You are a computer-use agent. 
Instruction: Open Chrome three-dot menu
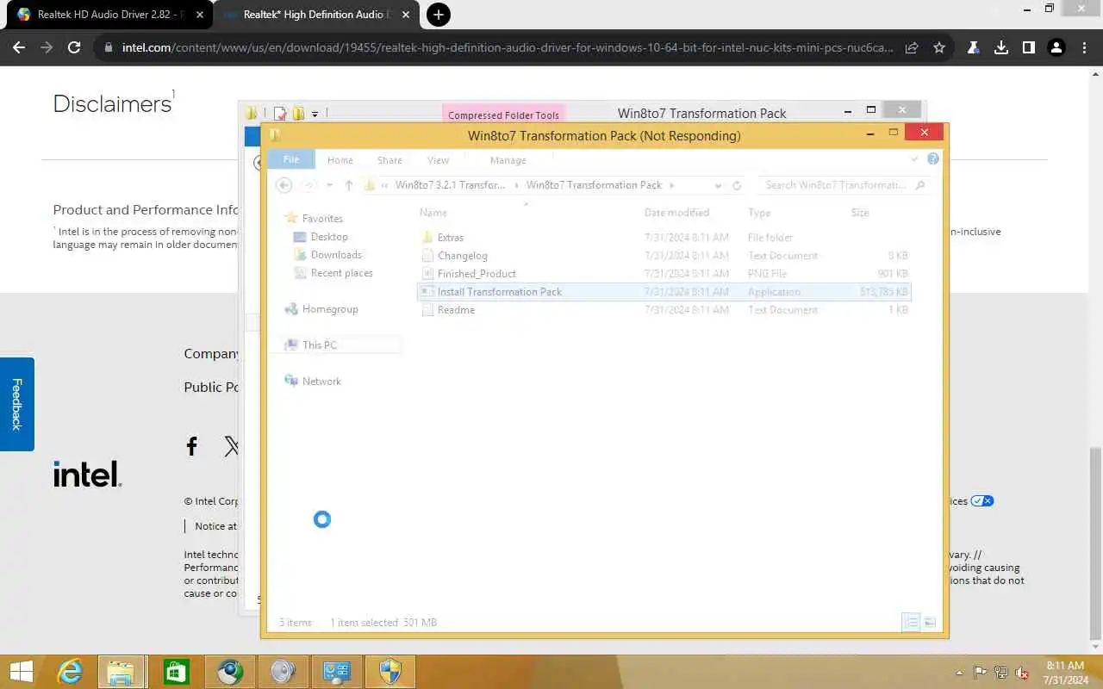[1084, 48]
